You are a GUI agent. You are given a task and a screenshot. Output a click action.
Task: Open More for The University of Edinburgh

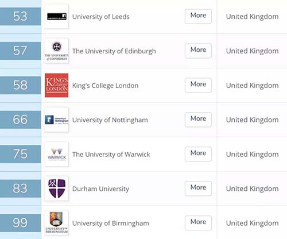pyautogui.click(x=198, y=51)
